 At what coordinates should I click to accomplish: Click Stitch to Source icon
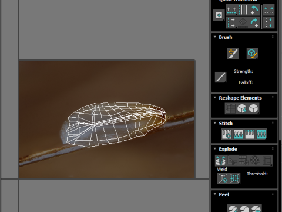point(250,134)
